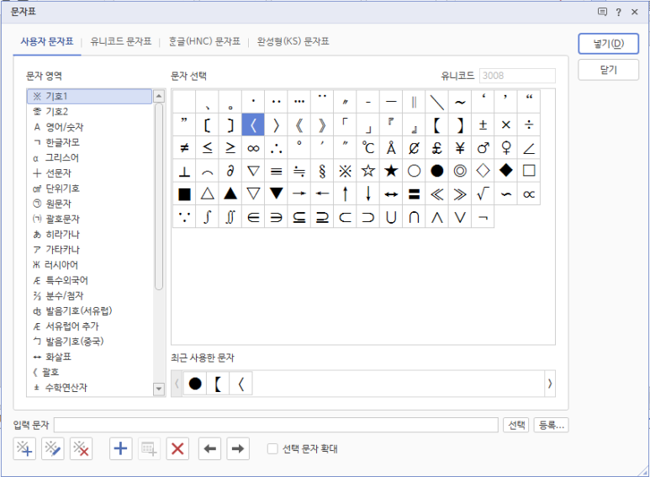Select the 수학연산자 character area
Screen dimensions: 650x477
click(89, 388)
